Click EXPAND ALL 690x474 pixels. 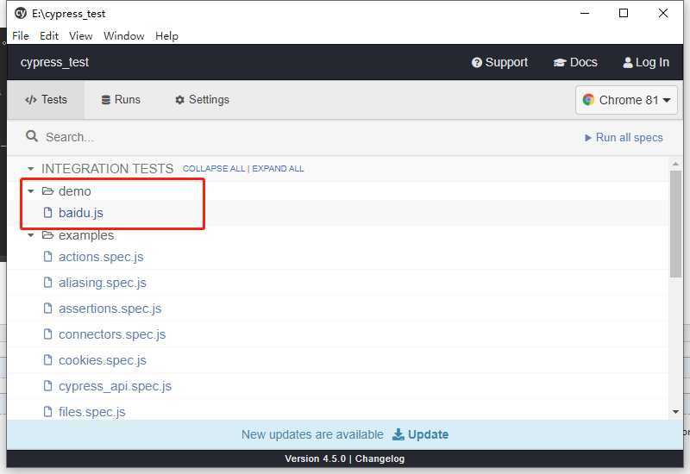(x=278, y=168)
